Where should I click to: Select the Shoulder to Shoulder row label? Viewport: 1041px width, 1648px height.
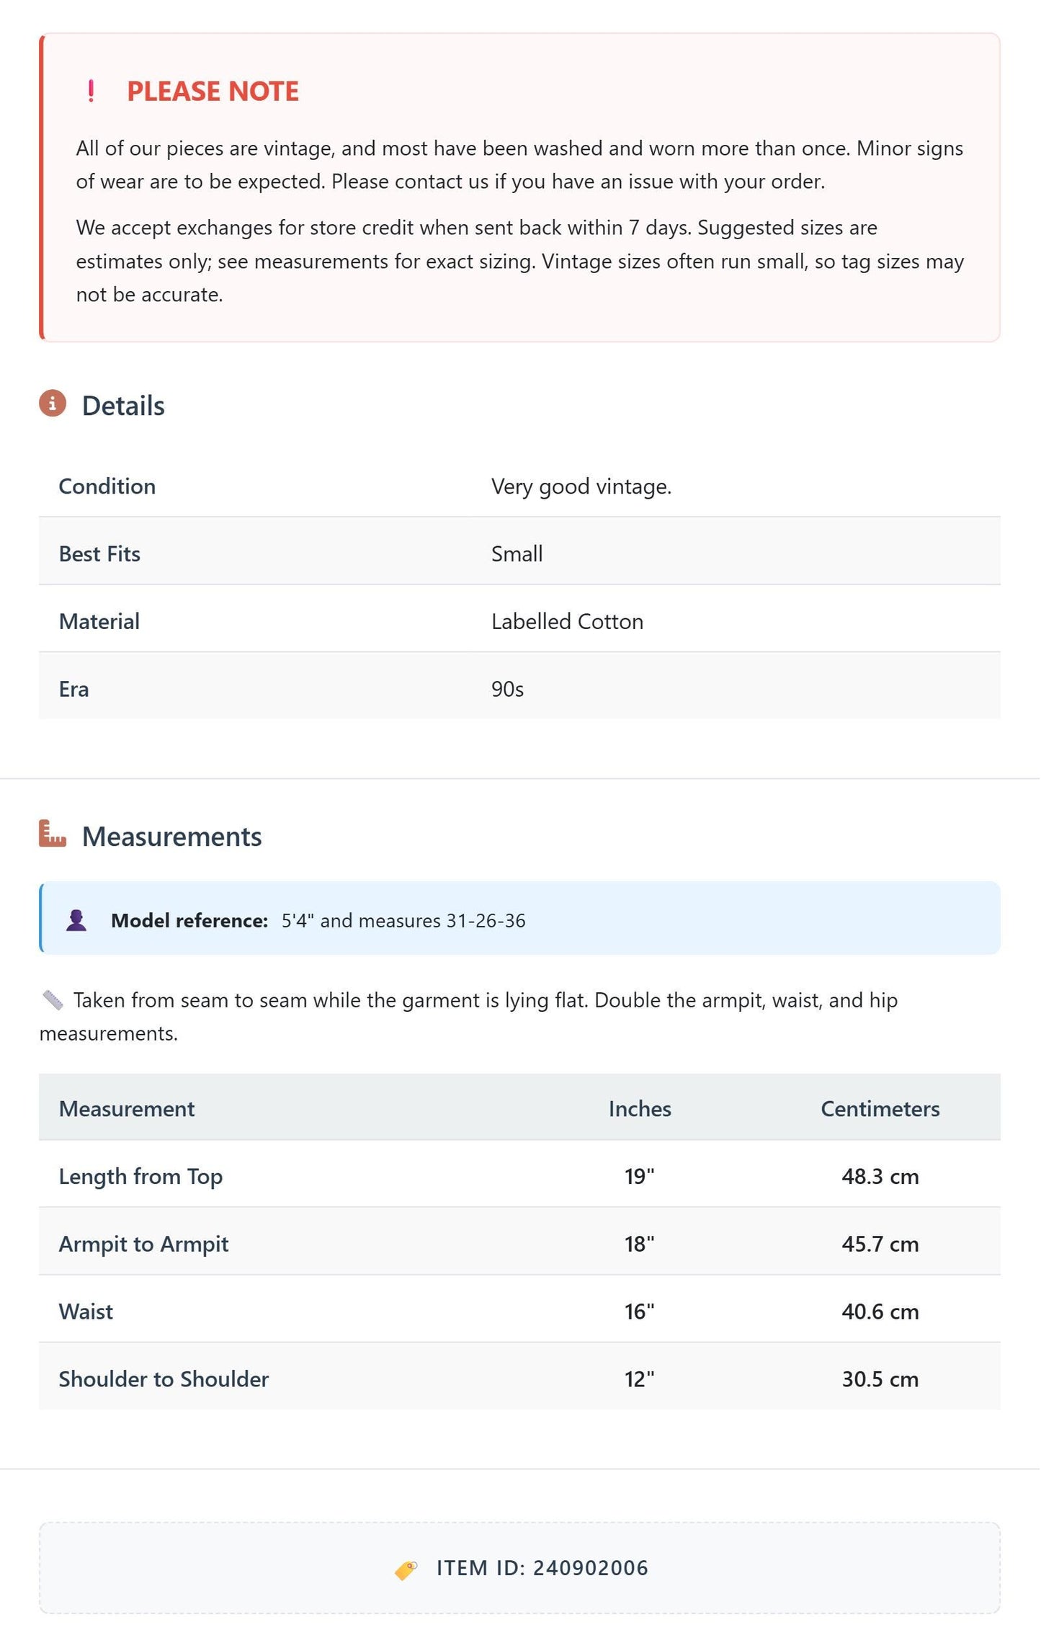tap(164, 1379)
